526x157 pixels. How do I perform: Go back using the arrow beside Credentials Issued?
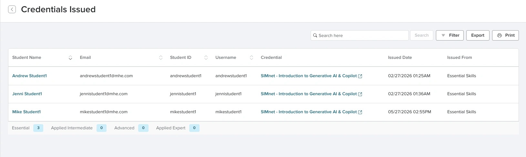pyautogui.click(x=12, y=9)
